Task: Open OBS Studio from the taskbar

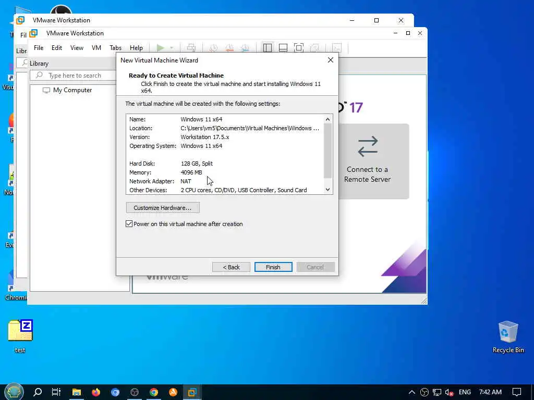Action: coord(135,392)
